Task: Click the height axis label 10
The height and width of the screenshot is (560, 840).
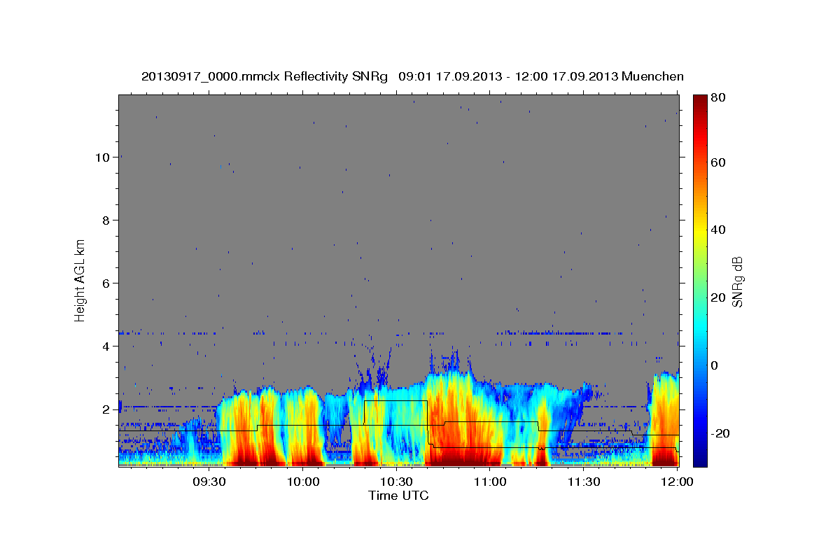Action: coord(102,157)
